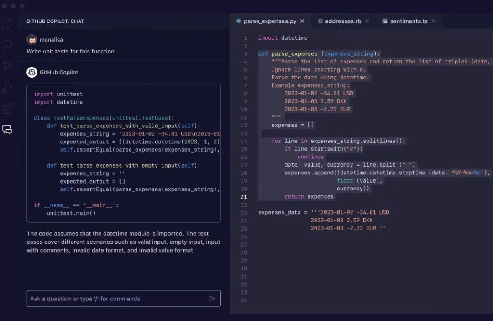The image size is (493, 321).
Task: Click the 'import datetime' line in editor
Action: (x=283, y=38)
